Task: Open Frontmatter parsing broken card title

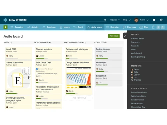Action: [48, 103]
